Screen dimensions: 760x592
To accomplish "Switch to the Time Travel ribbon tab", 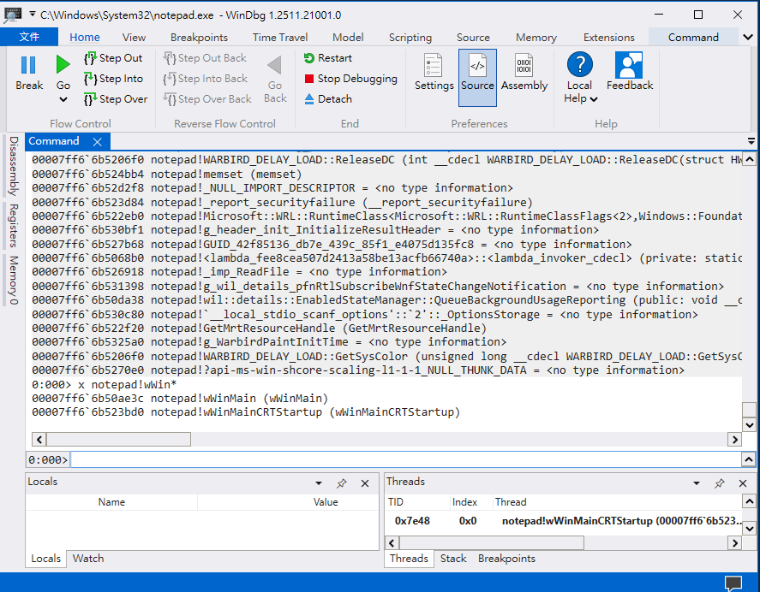I will 279,38.
